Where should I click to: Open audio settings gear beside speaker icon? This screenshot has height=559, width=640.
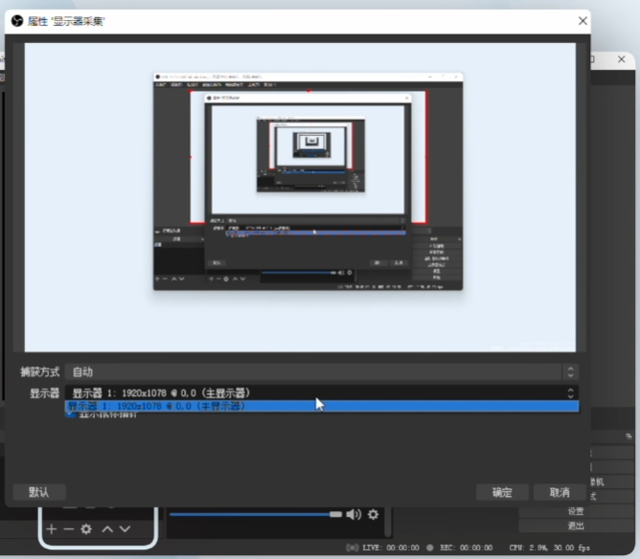(373, 514)
